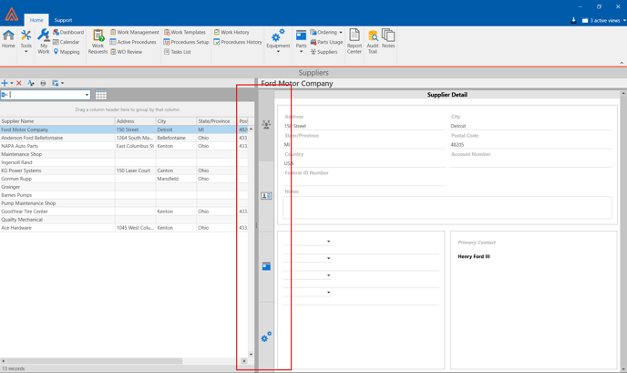Open Suppliers in the ribbon

pos(324,52)
